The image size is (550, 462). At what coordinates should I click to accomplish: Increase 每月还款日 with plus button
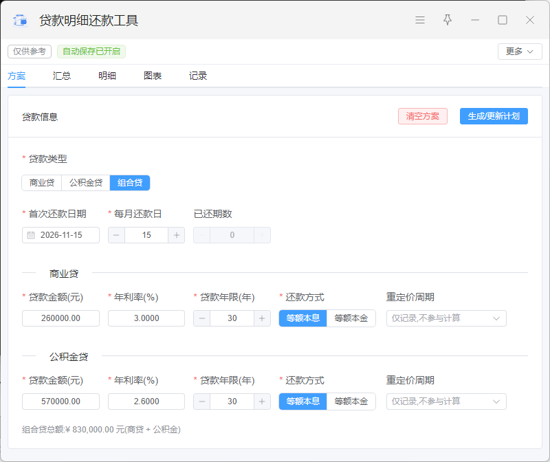pos(177,235)
